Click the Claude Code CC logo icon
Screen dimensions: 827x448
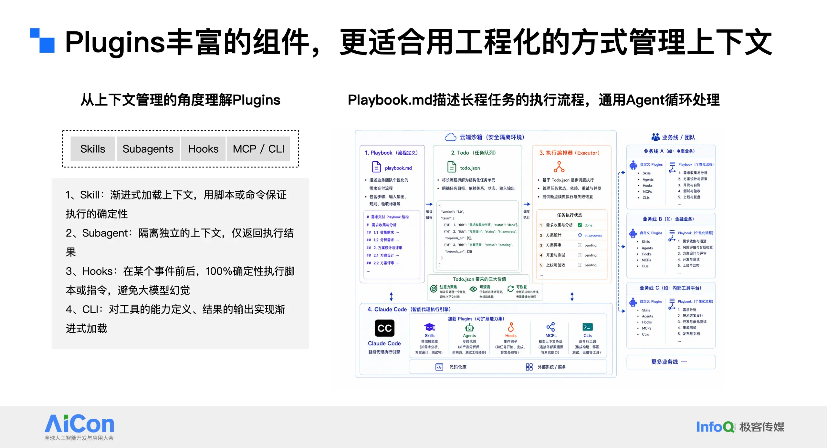[384, 328]
